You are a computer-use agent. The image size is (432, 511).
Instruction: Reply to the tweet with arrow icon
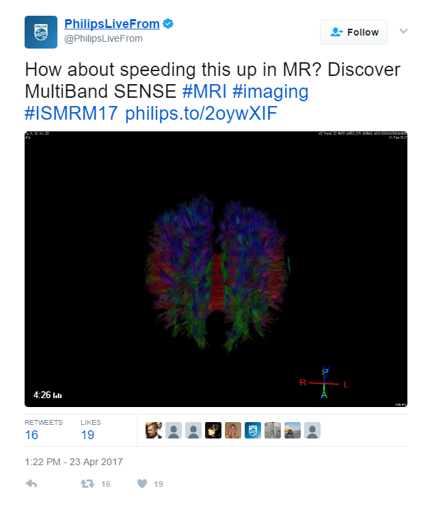click(x=31, y=484)
